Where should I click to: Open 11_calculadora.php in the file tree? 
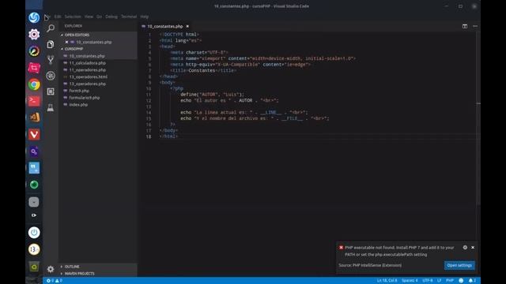coord(88,63)
